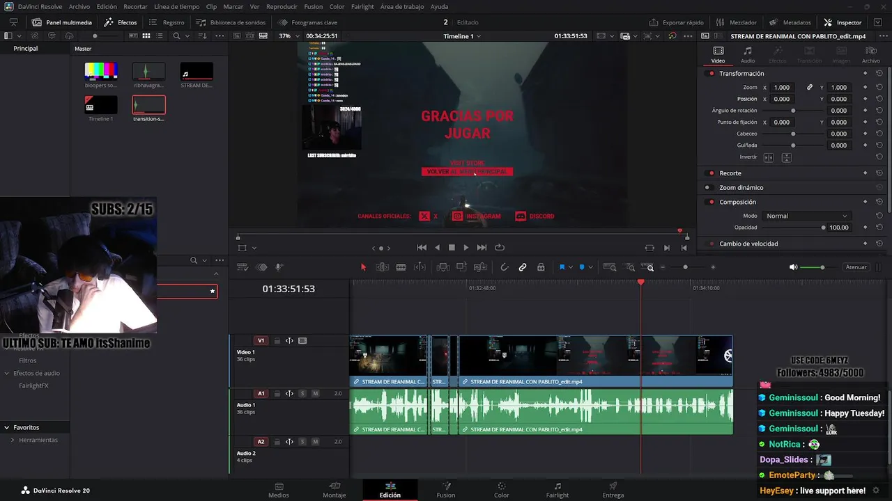The width and height of the screenshot is (892, 501).
Task: Open the Metadatos panel
Action: (x=790, y=22)
